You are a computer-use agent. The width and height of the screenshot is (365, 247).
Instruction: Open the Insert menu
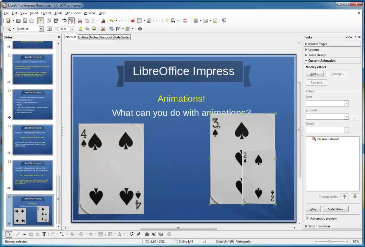(x=34, y=13)
